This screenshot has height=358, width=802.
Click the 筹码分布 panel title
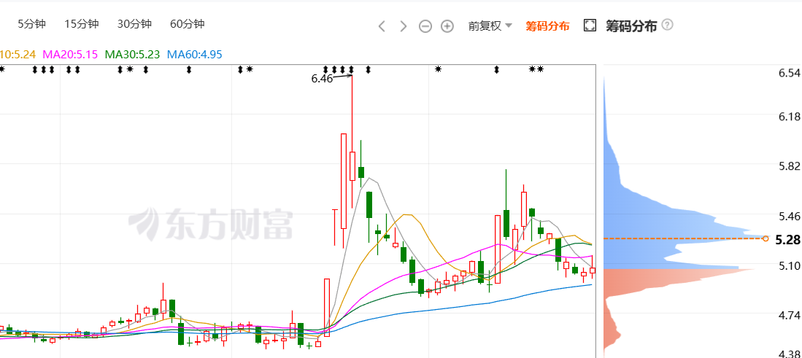coord(631,26)
